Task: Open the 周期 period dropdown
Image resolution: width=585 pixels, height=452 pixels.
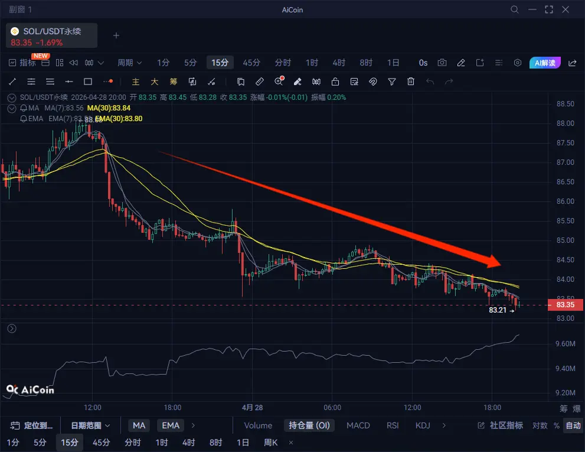Action: coord(129,63)
